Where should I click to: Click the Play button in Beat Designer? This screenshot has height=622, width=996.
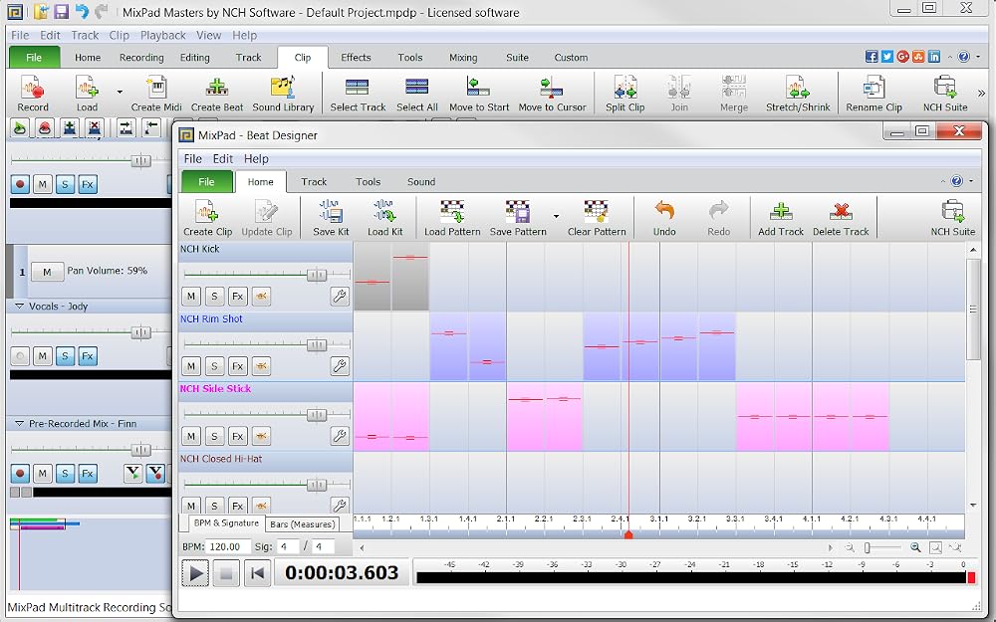(x=195, y=573)
